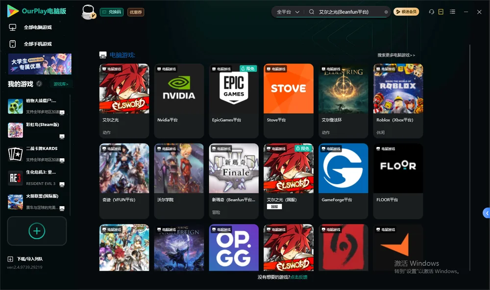Open the list menu icon in title bar
Screen dimensions: 490x290
coord(452,12)
